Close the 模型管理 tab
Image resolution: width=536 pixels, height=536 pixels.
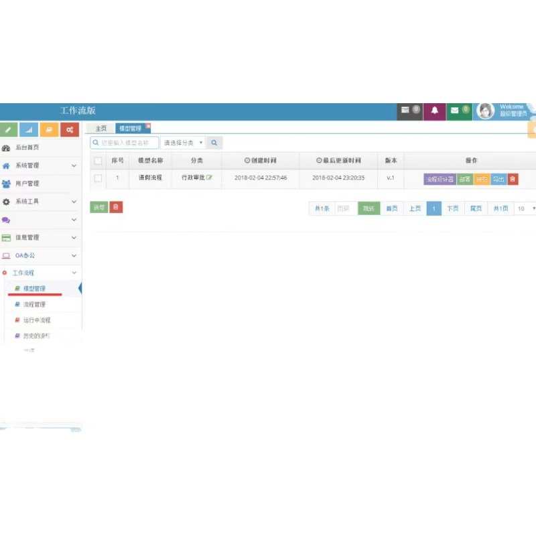coord(148,126)
